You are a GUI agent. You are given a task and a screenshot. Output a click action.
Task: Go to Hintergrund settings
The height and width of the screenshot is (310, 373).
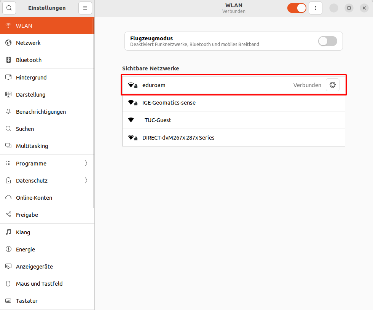point(47,78)
